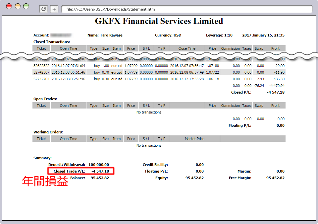The height and width of the screenshot is (224, 318).
Task: Click close time 2016.12.12 17:33:28
Action: (187, 79)
